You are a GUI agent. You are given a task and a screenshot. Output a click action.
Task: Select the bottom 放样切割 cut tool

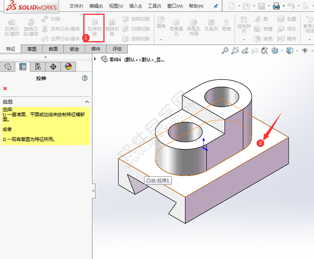pyautogui.click(x=136, y=39)
